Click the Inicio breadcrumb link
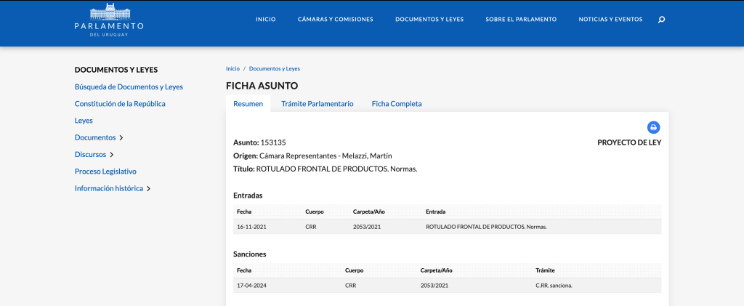This screenshot has height=306, width=744. [232, 68]
